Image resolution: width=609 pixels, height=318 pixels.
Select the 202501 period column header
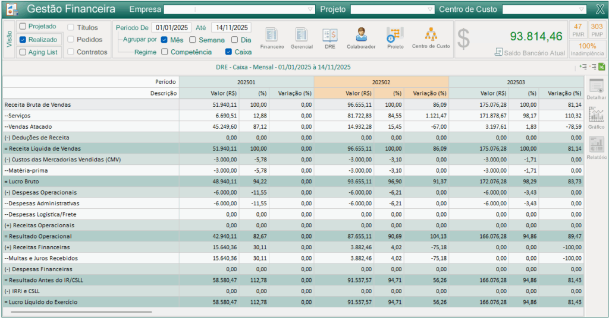coord(246,82)
